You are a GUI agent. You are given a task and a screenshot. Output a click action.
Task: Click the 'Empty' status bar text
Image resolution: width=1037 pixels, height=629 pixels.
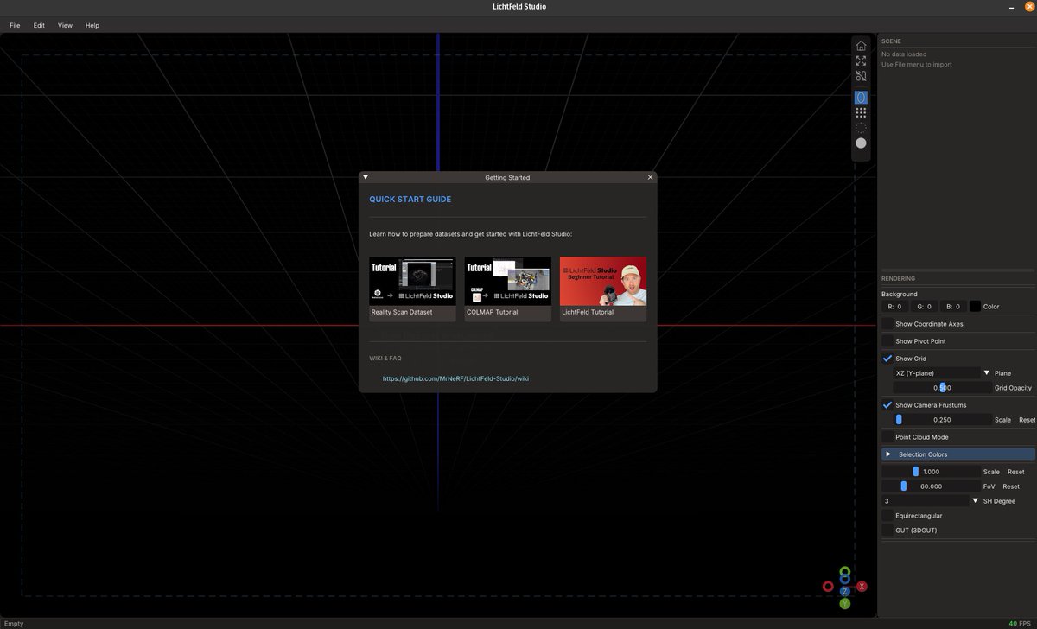(x=14, y=623)
